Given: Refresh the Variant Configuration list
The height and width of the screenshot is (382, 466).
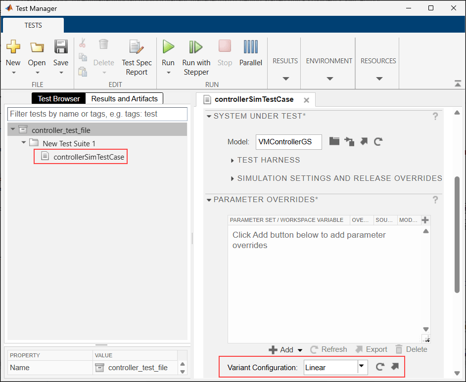Looking at the screenshot, I should 380,367.
